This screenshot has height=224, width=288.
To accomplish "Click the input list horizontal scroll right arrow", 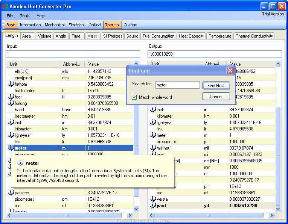I will (x=130, y=215).
